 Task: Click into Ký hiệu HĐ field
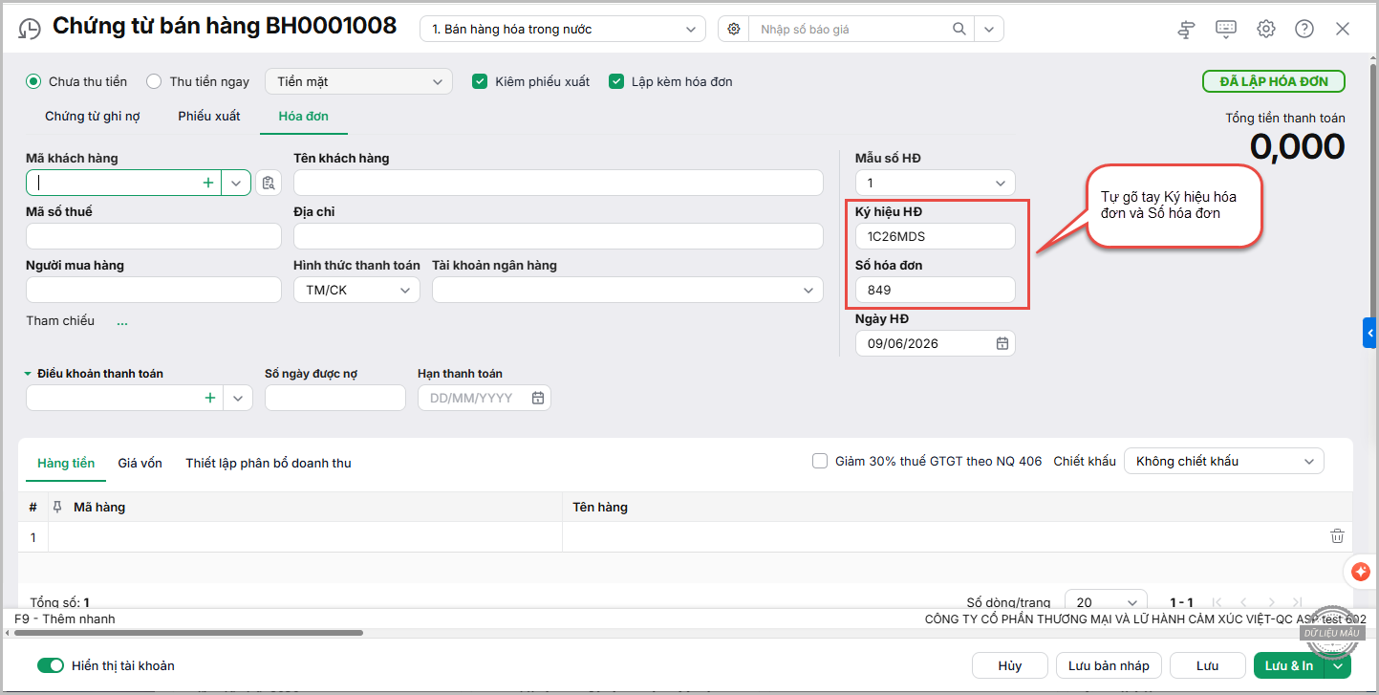coord(935,236)
